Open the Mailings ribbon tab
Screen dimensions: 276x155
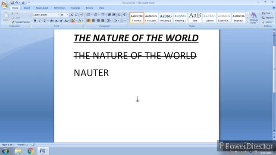coord(76,8)
